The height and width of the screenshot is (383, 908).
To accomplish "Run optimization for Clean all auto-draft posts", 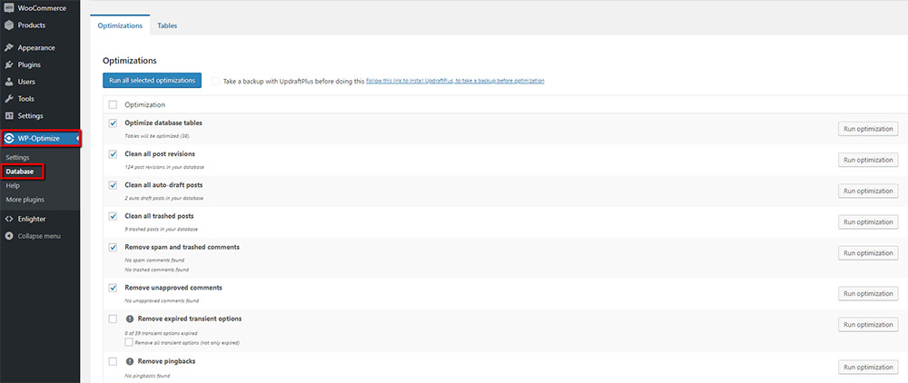I will tap(868, 191).
